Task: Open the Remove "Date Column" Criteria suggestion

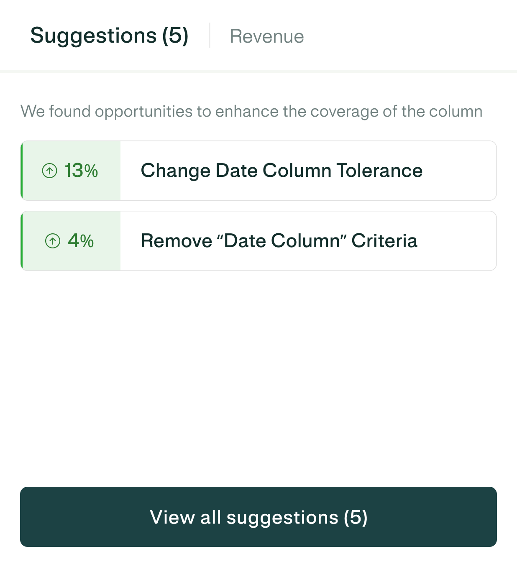Action: coord(279,241)
